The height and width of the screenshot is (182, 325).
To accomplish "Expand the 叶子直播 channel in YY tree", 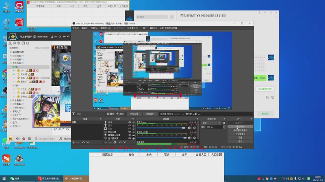I will (x=11, y=100).
